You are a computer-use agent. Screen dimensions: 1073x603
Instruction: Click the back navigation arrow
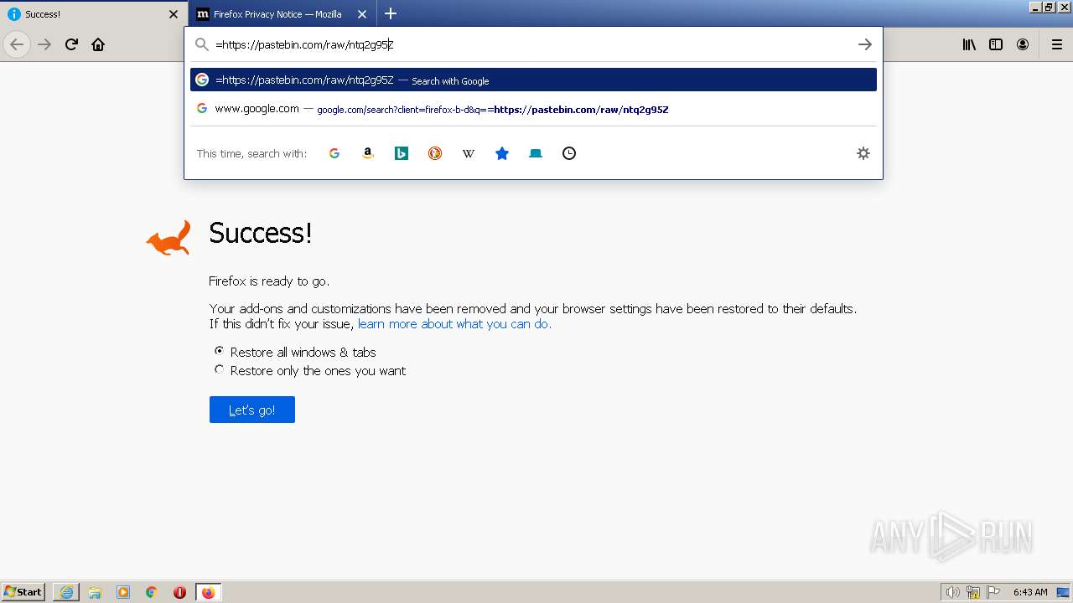(x=17, y=44)
